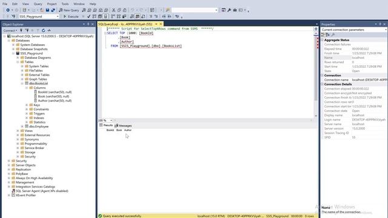
Task: Click the Disconnect plug icon in Object Explorer
Action: pyautogui.click(x=27, y=31)
